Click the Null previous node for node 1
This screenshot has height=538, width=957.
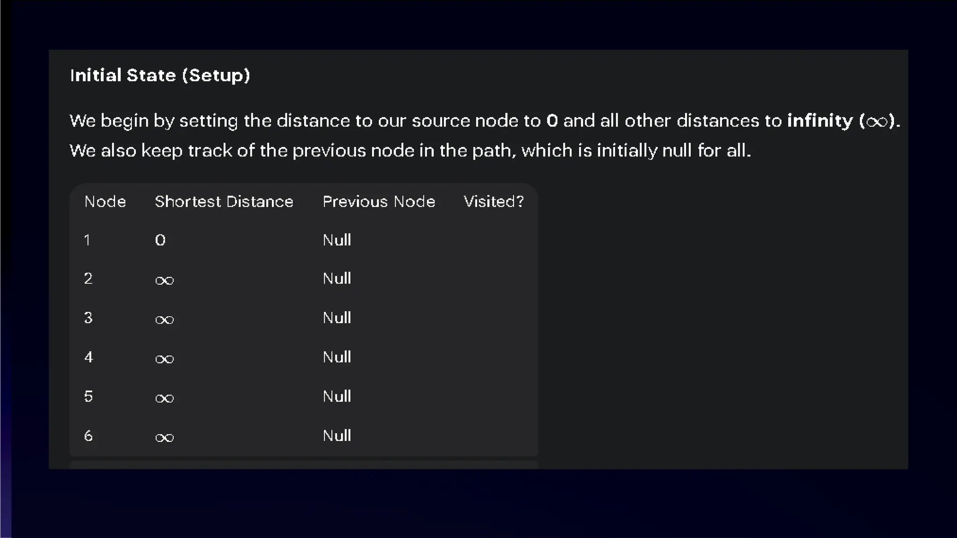(336, 240)
